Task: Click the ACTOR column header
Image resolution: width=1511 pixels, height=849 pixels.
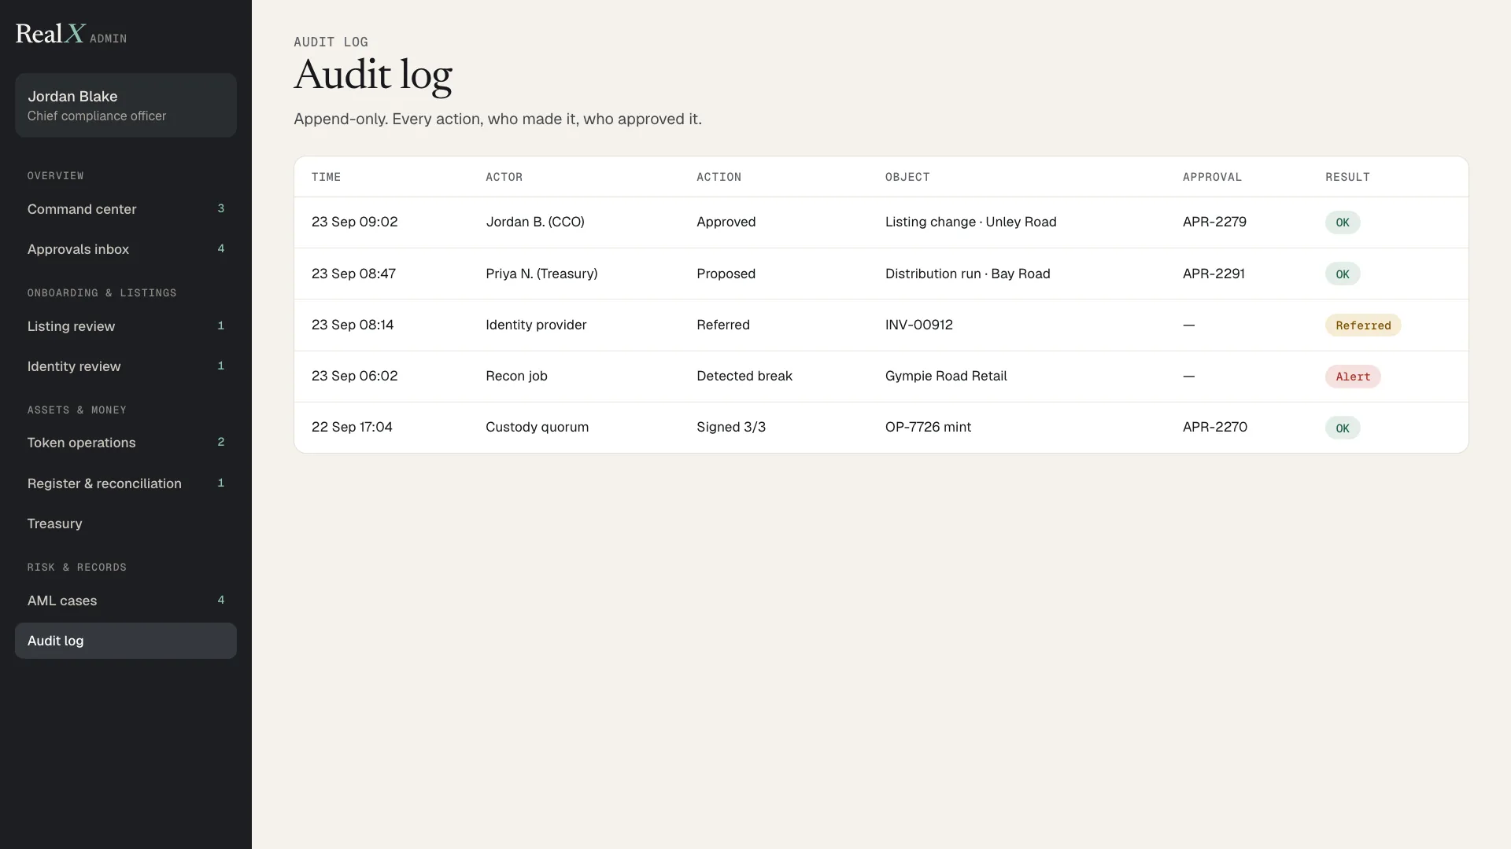Action: coord(504,177)
